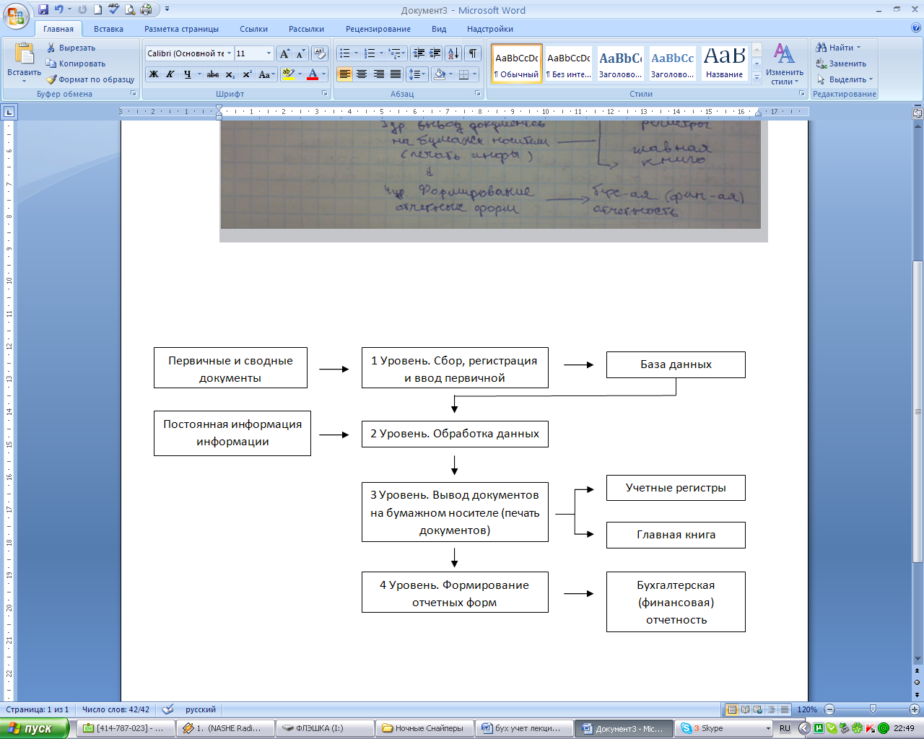
Task: Quick print the document
Action: tap(146, 9)
